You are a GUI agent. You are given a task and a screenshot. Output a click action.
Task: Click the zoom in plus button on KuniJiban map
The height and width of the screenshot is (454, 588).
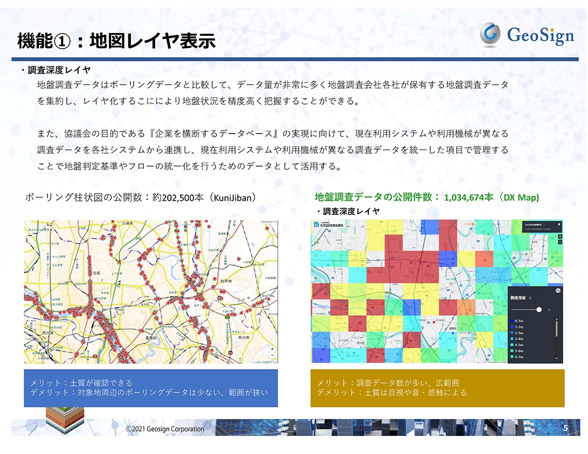273,348
